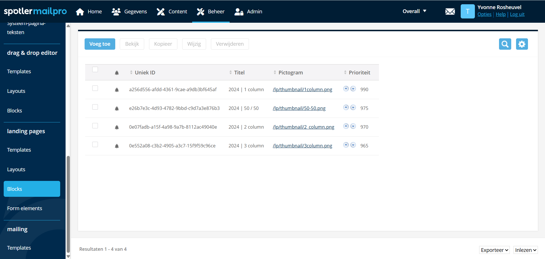545x259 pixels.
Task: Tick checkbox for 3 column block
Action: (x=95, y=145)
